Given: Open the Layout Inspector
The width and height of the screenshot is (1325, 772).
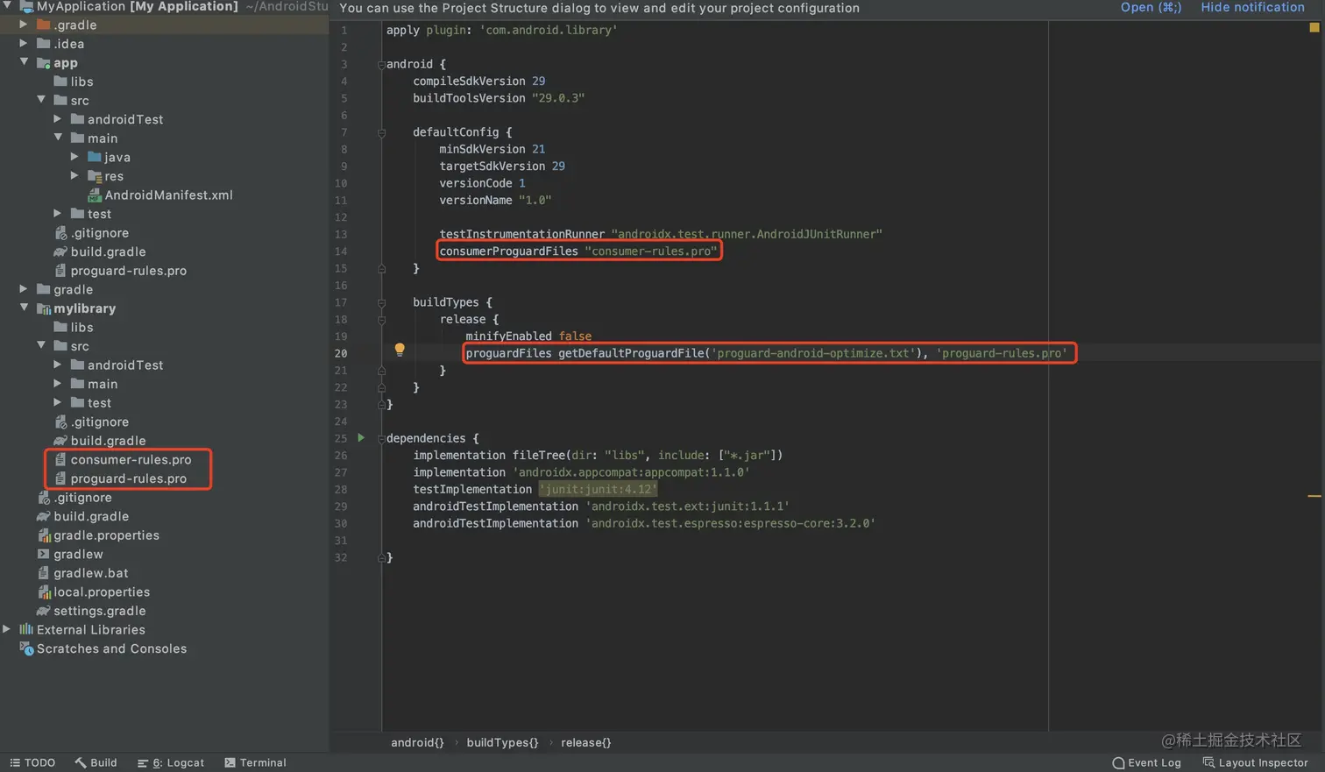Looking at the screenshot, I should (1255, 762).
